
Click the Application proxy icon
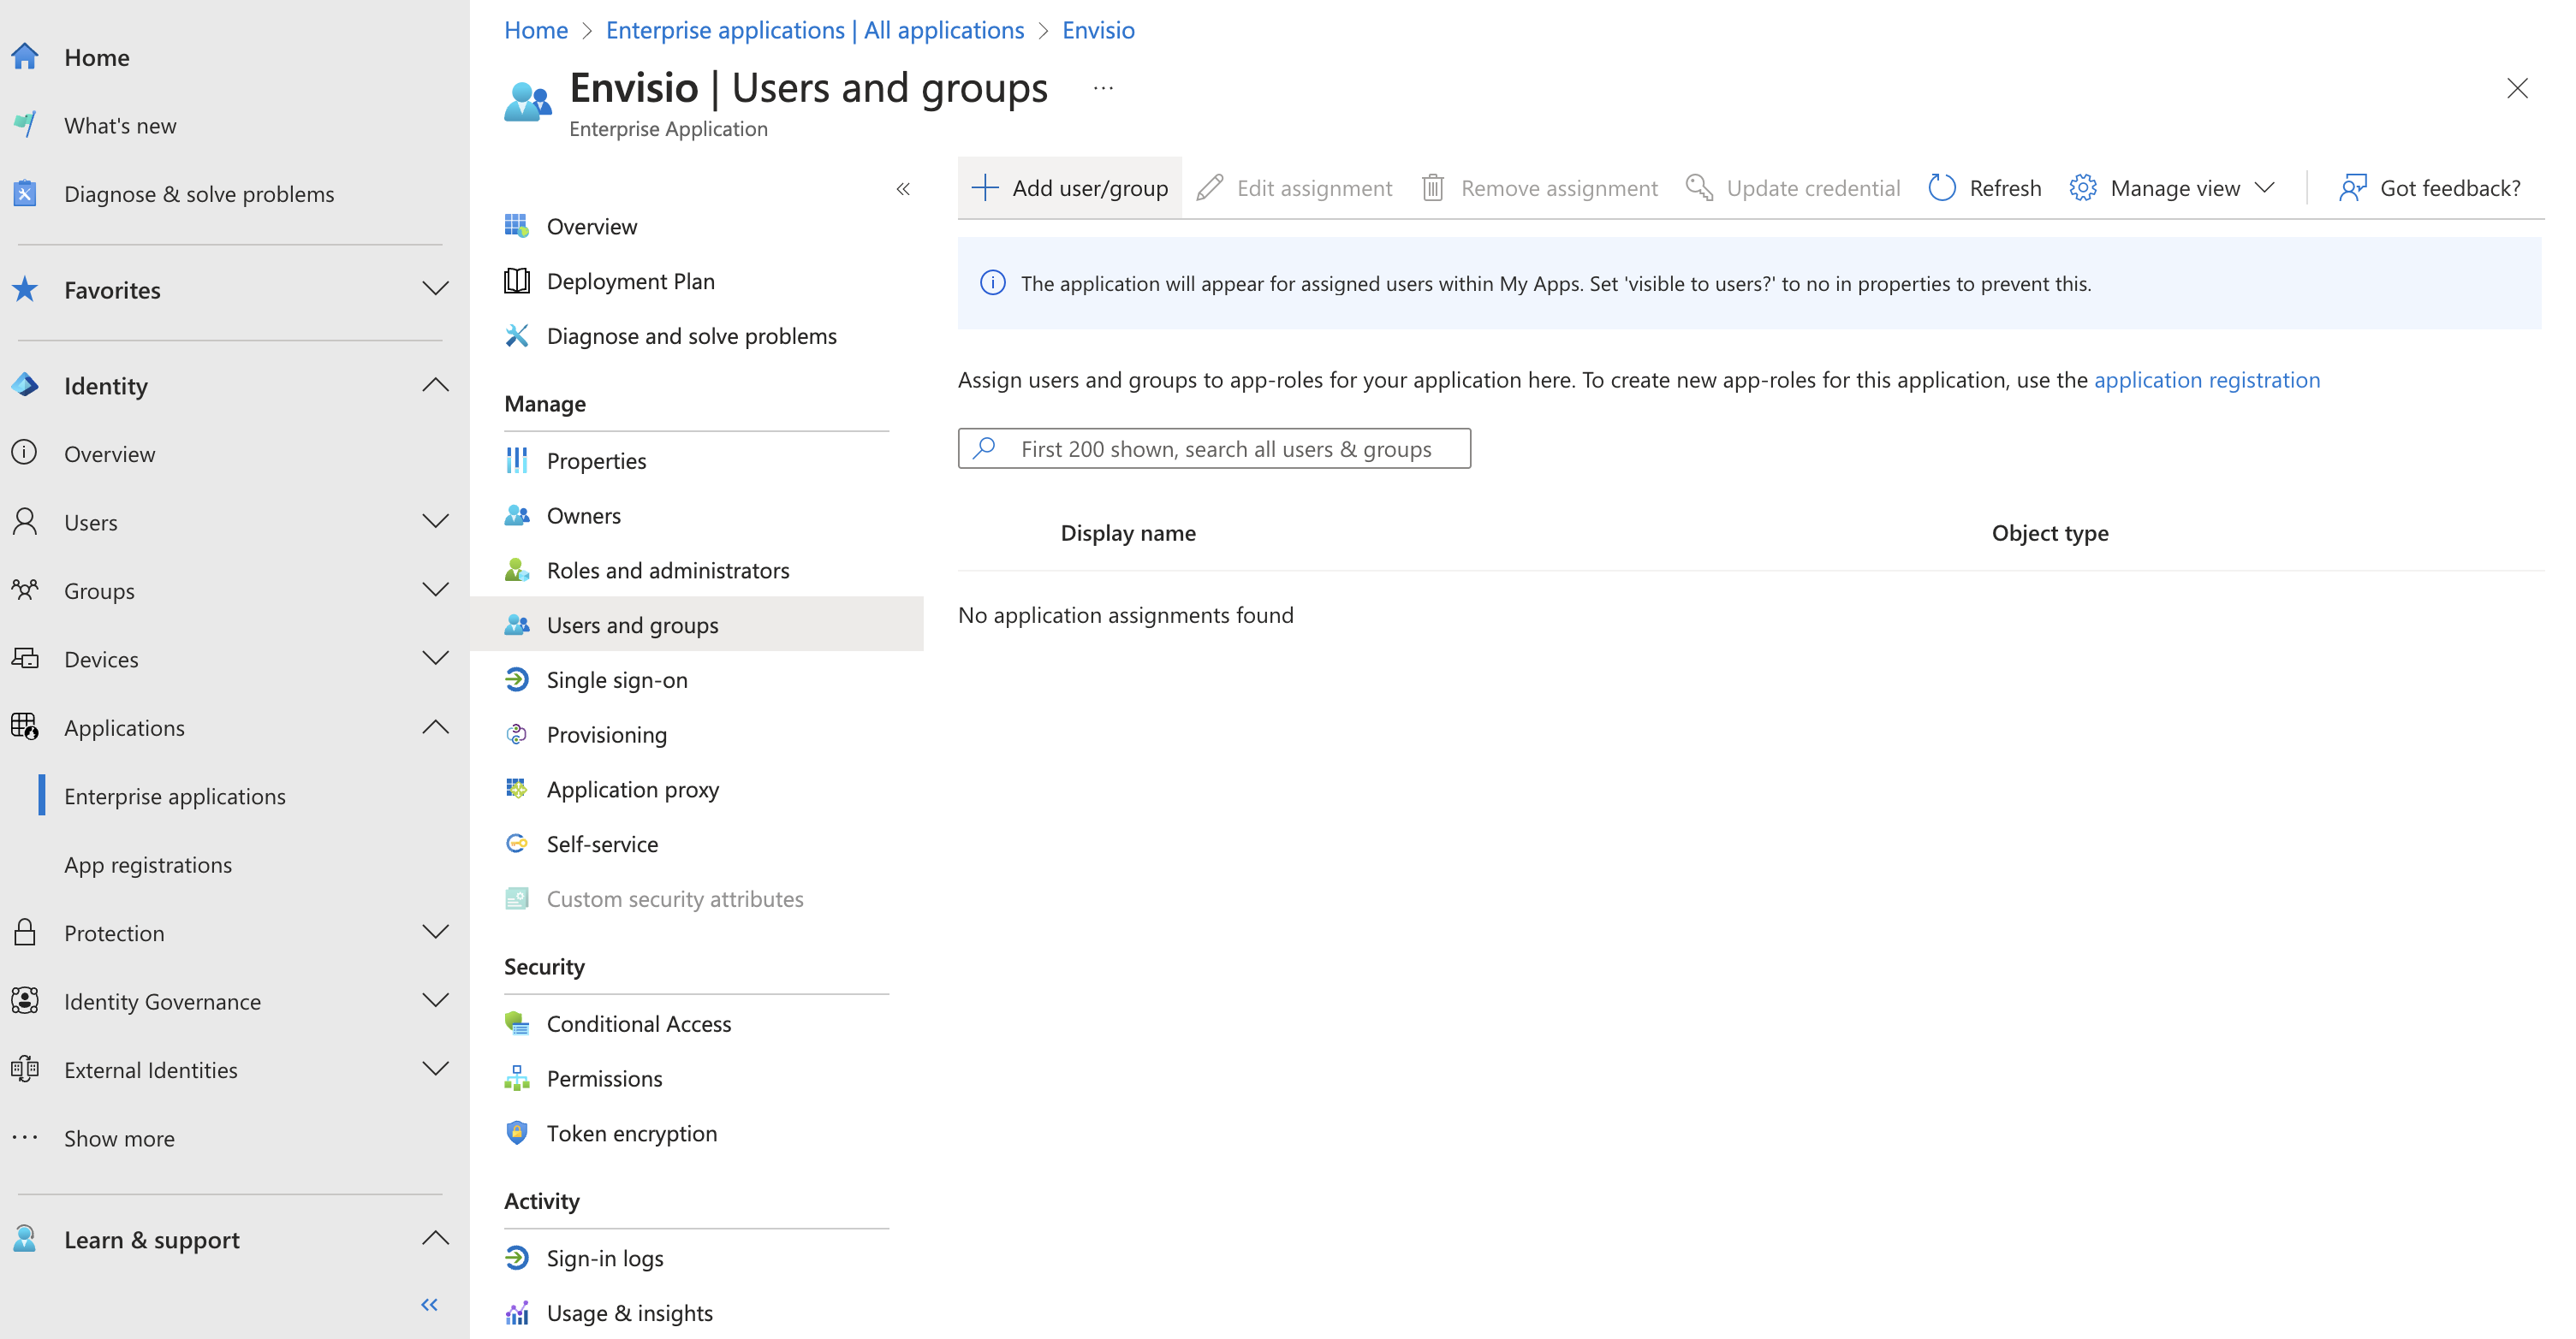(x=517, y=788)
